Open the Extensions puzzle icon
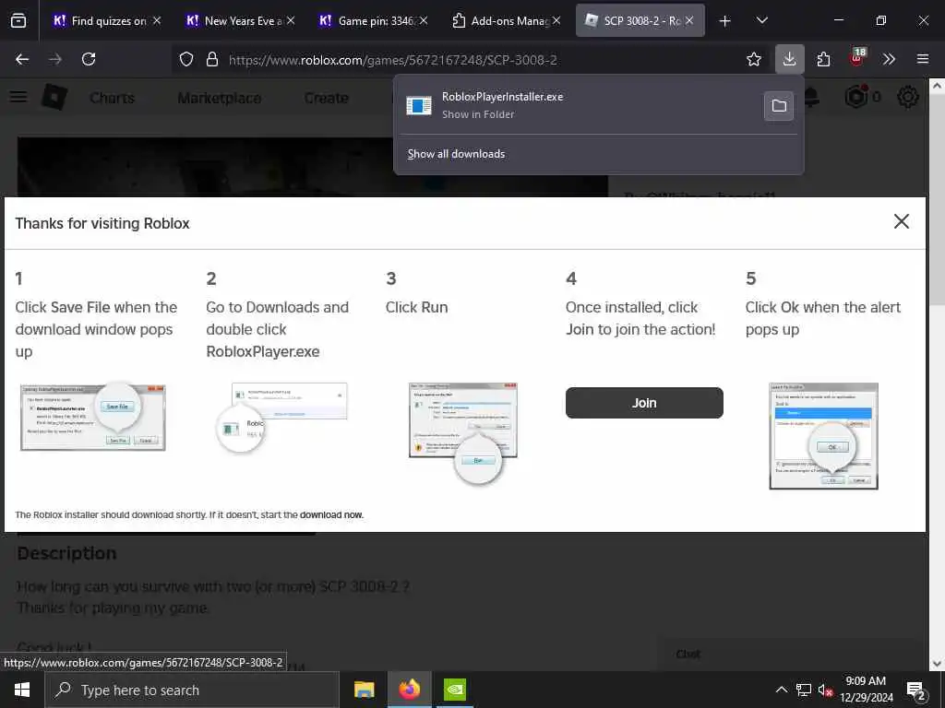The height and width of the screenshot is (708, 945). point(823,59)
